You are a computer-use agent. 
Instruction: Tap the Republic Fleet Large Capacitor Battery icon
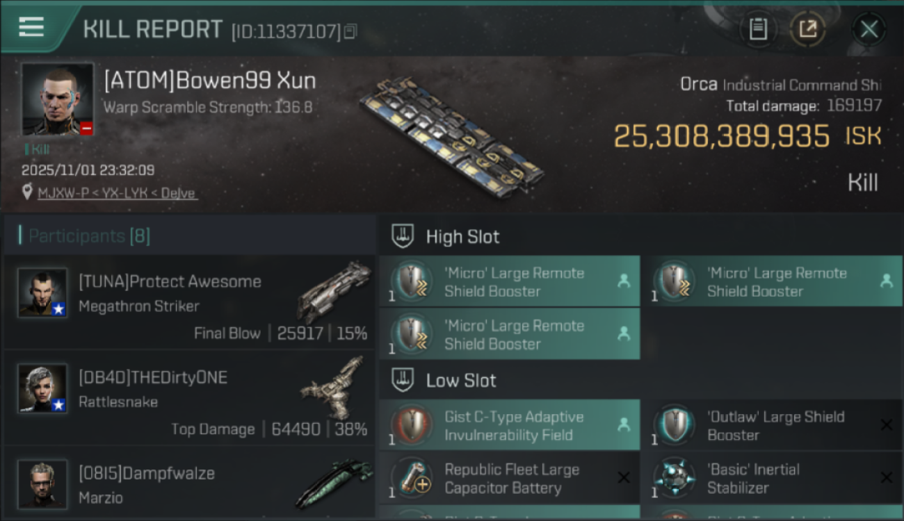pyautogui.click(x=412, y=478)
